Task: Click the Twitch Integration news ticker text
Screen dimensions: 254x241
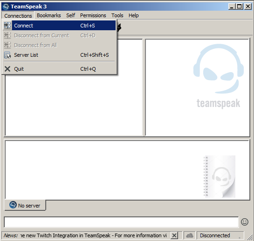Action: click(94, 235)
